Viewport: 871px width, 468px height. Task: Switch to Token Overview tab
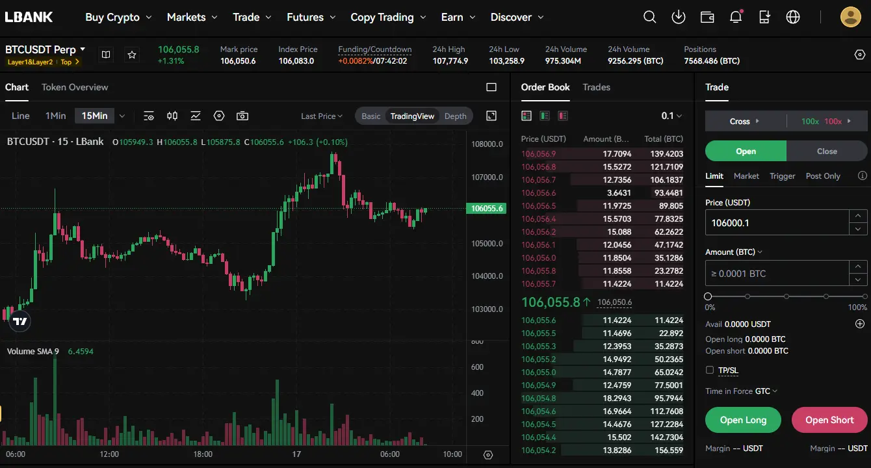pos(75,87)
